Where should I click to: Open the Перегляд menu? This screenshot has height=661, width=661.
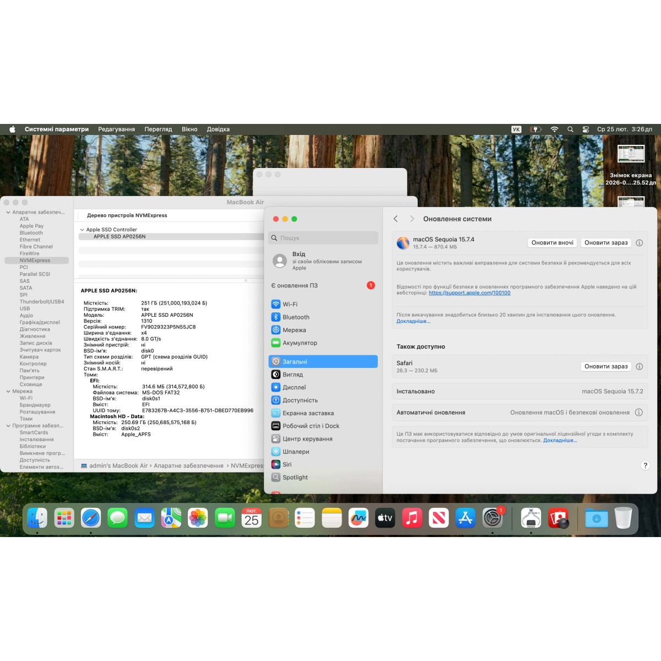point(158,129)
